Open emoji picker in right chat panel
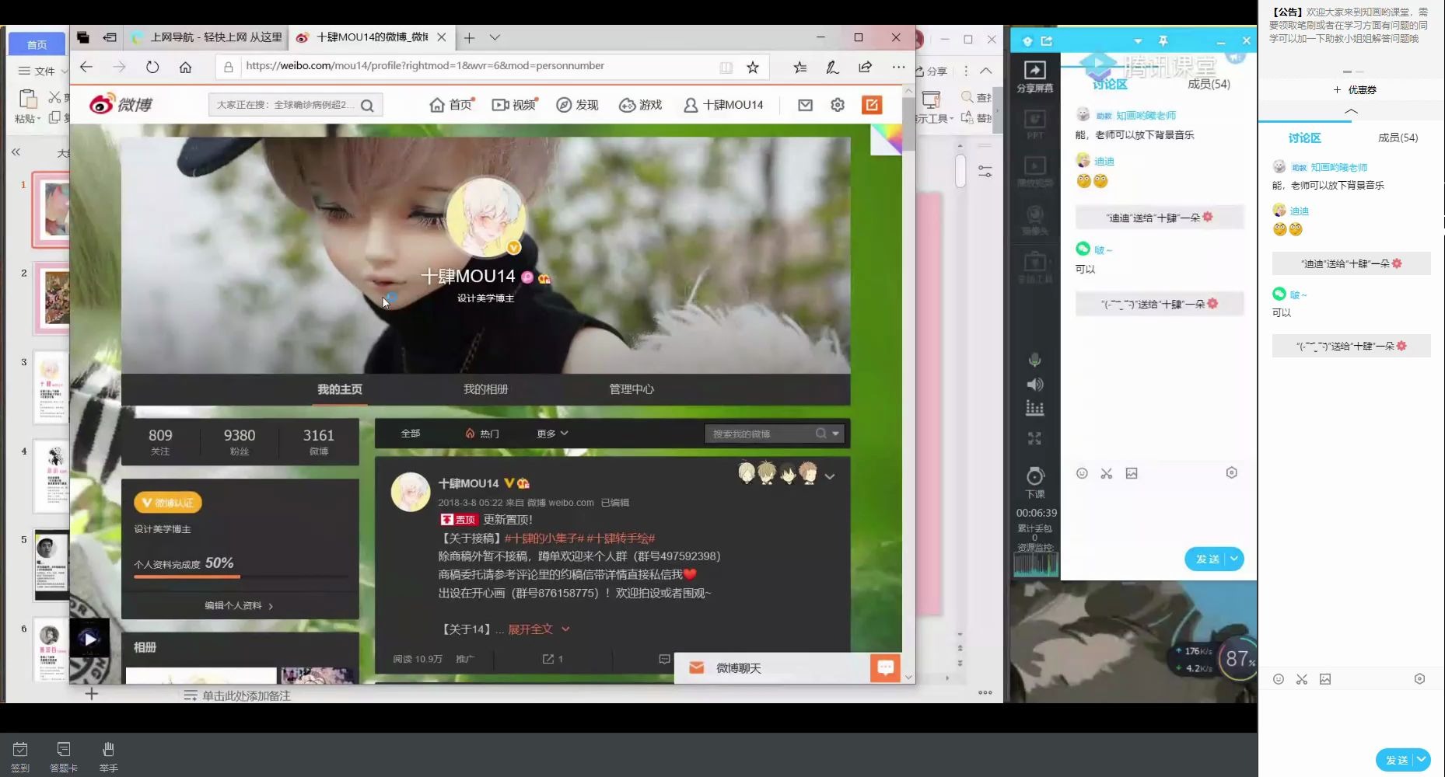1445x777 pixels. point(1278,679)
